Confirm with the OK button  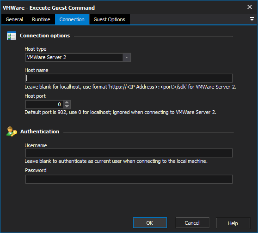tap(150, 223)
